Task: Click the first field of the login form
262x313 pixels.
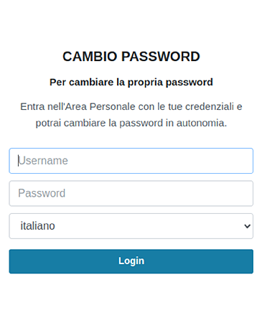Action: [x=131, y=161]
